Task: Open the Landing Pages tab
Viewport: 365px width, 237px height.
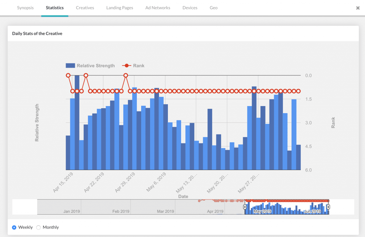Action: point(120,8)
